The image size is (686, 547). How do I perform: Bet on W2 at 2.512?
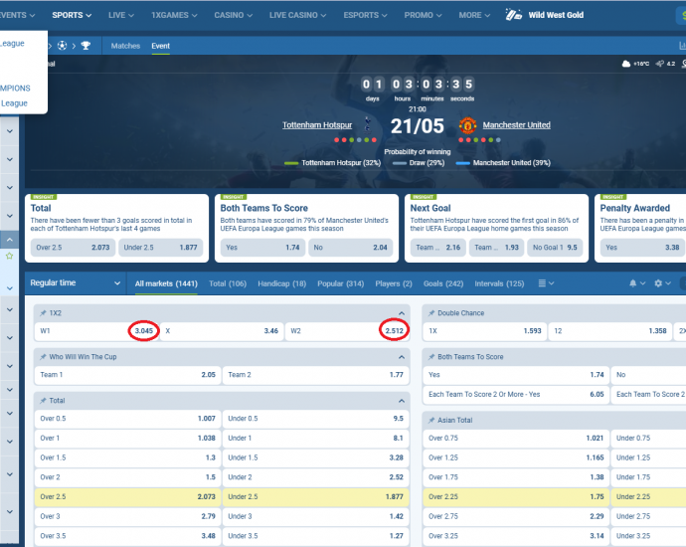pyautogui.click(x=347, y=331)
